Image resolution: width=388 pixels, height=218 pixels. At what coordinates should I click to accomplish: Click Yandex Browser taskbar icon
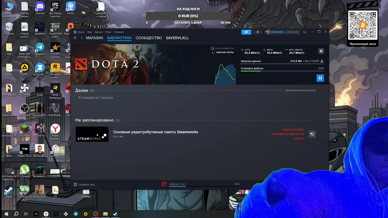[x=46, y=214]
